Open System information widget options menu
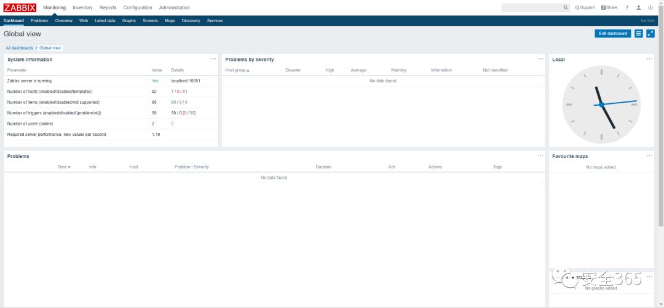 tap(213, 59)
